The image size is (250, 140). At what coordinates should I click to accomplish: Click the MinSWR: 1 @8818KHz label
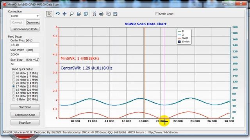click(x=80, y=58)
